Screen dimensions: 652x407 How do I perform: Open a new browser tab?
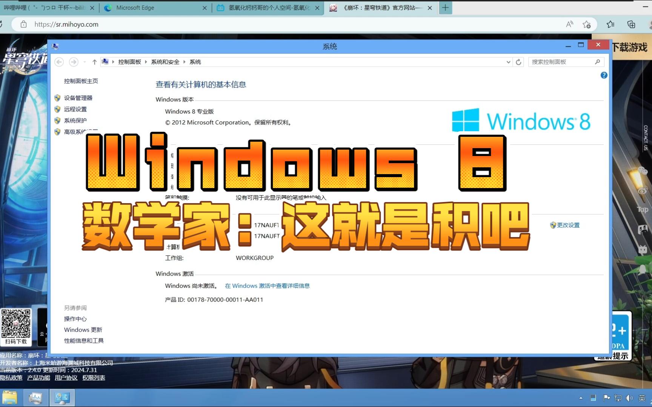point(445,8)
